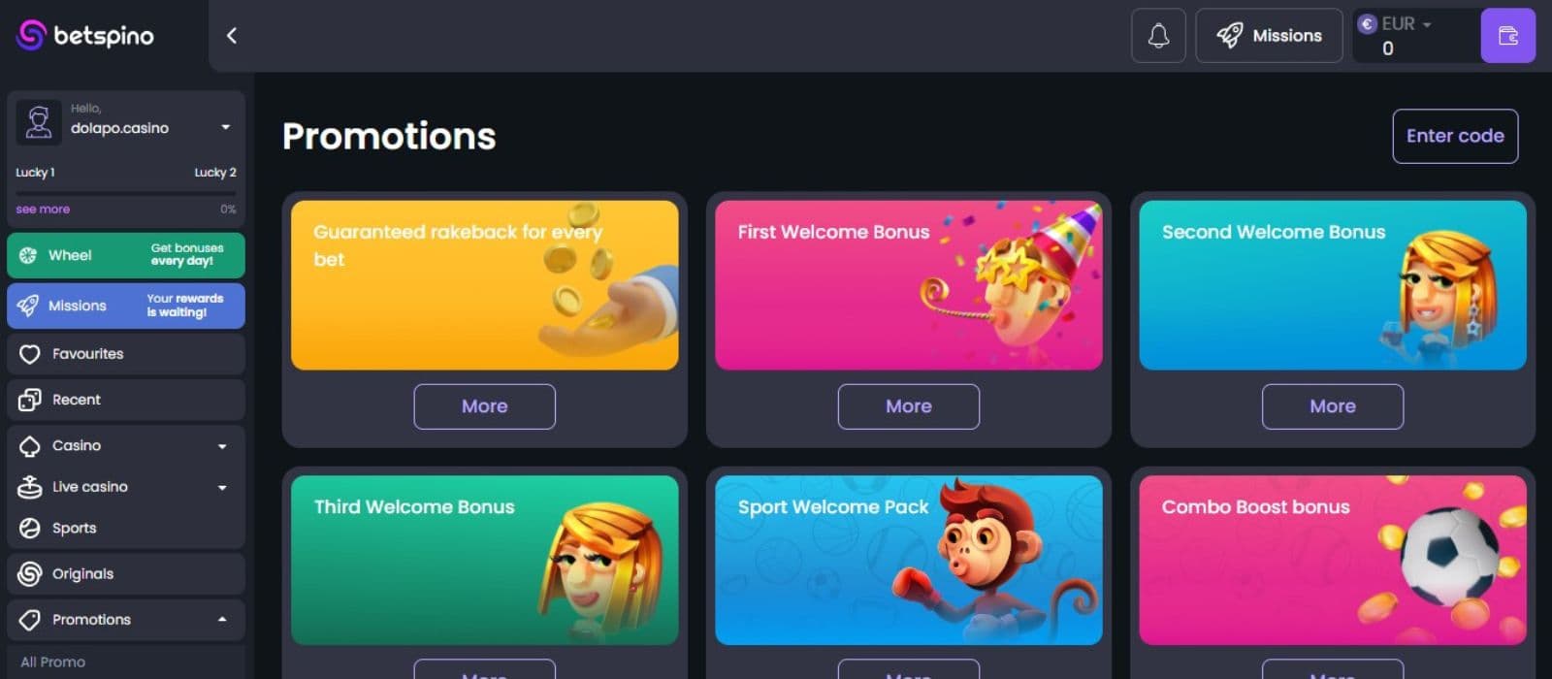Open Recent games icon in sidebar
The height and width of the screenshot is (679, 1552).
(x=30, y=400)
